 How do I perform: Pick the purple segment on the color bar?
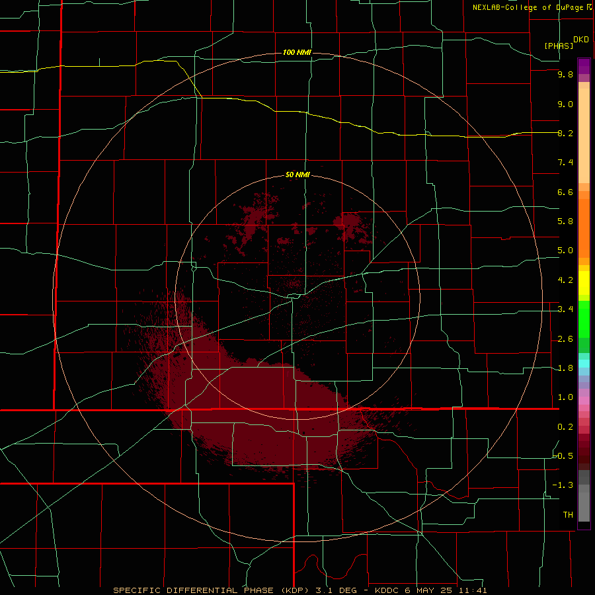[x=584, y=66]
